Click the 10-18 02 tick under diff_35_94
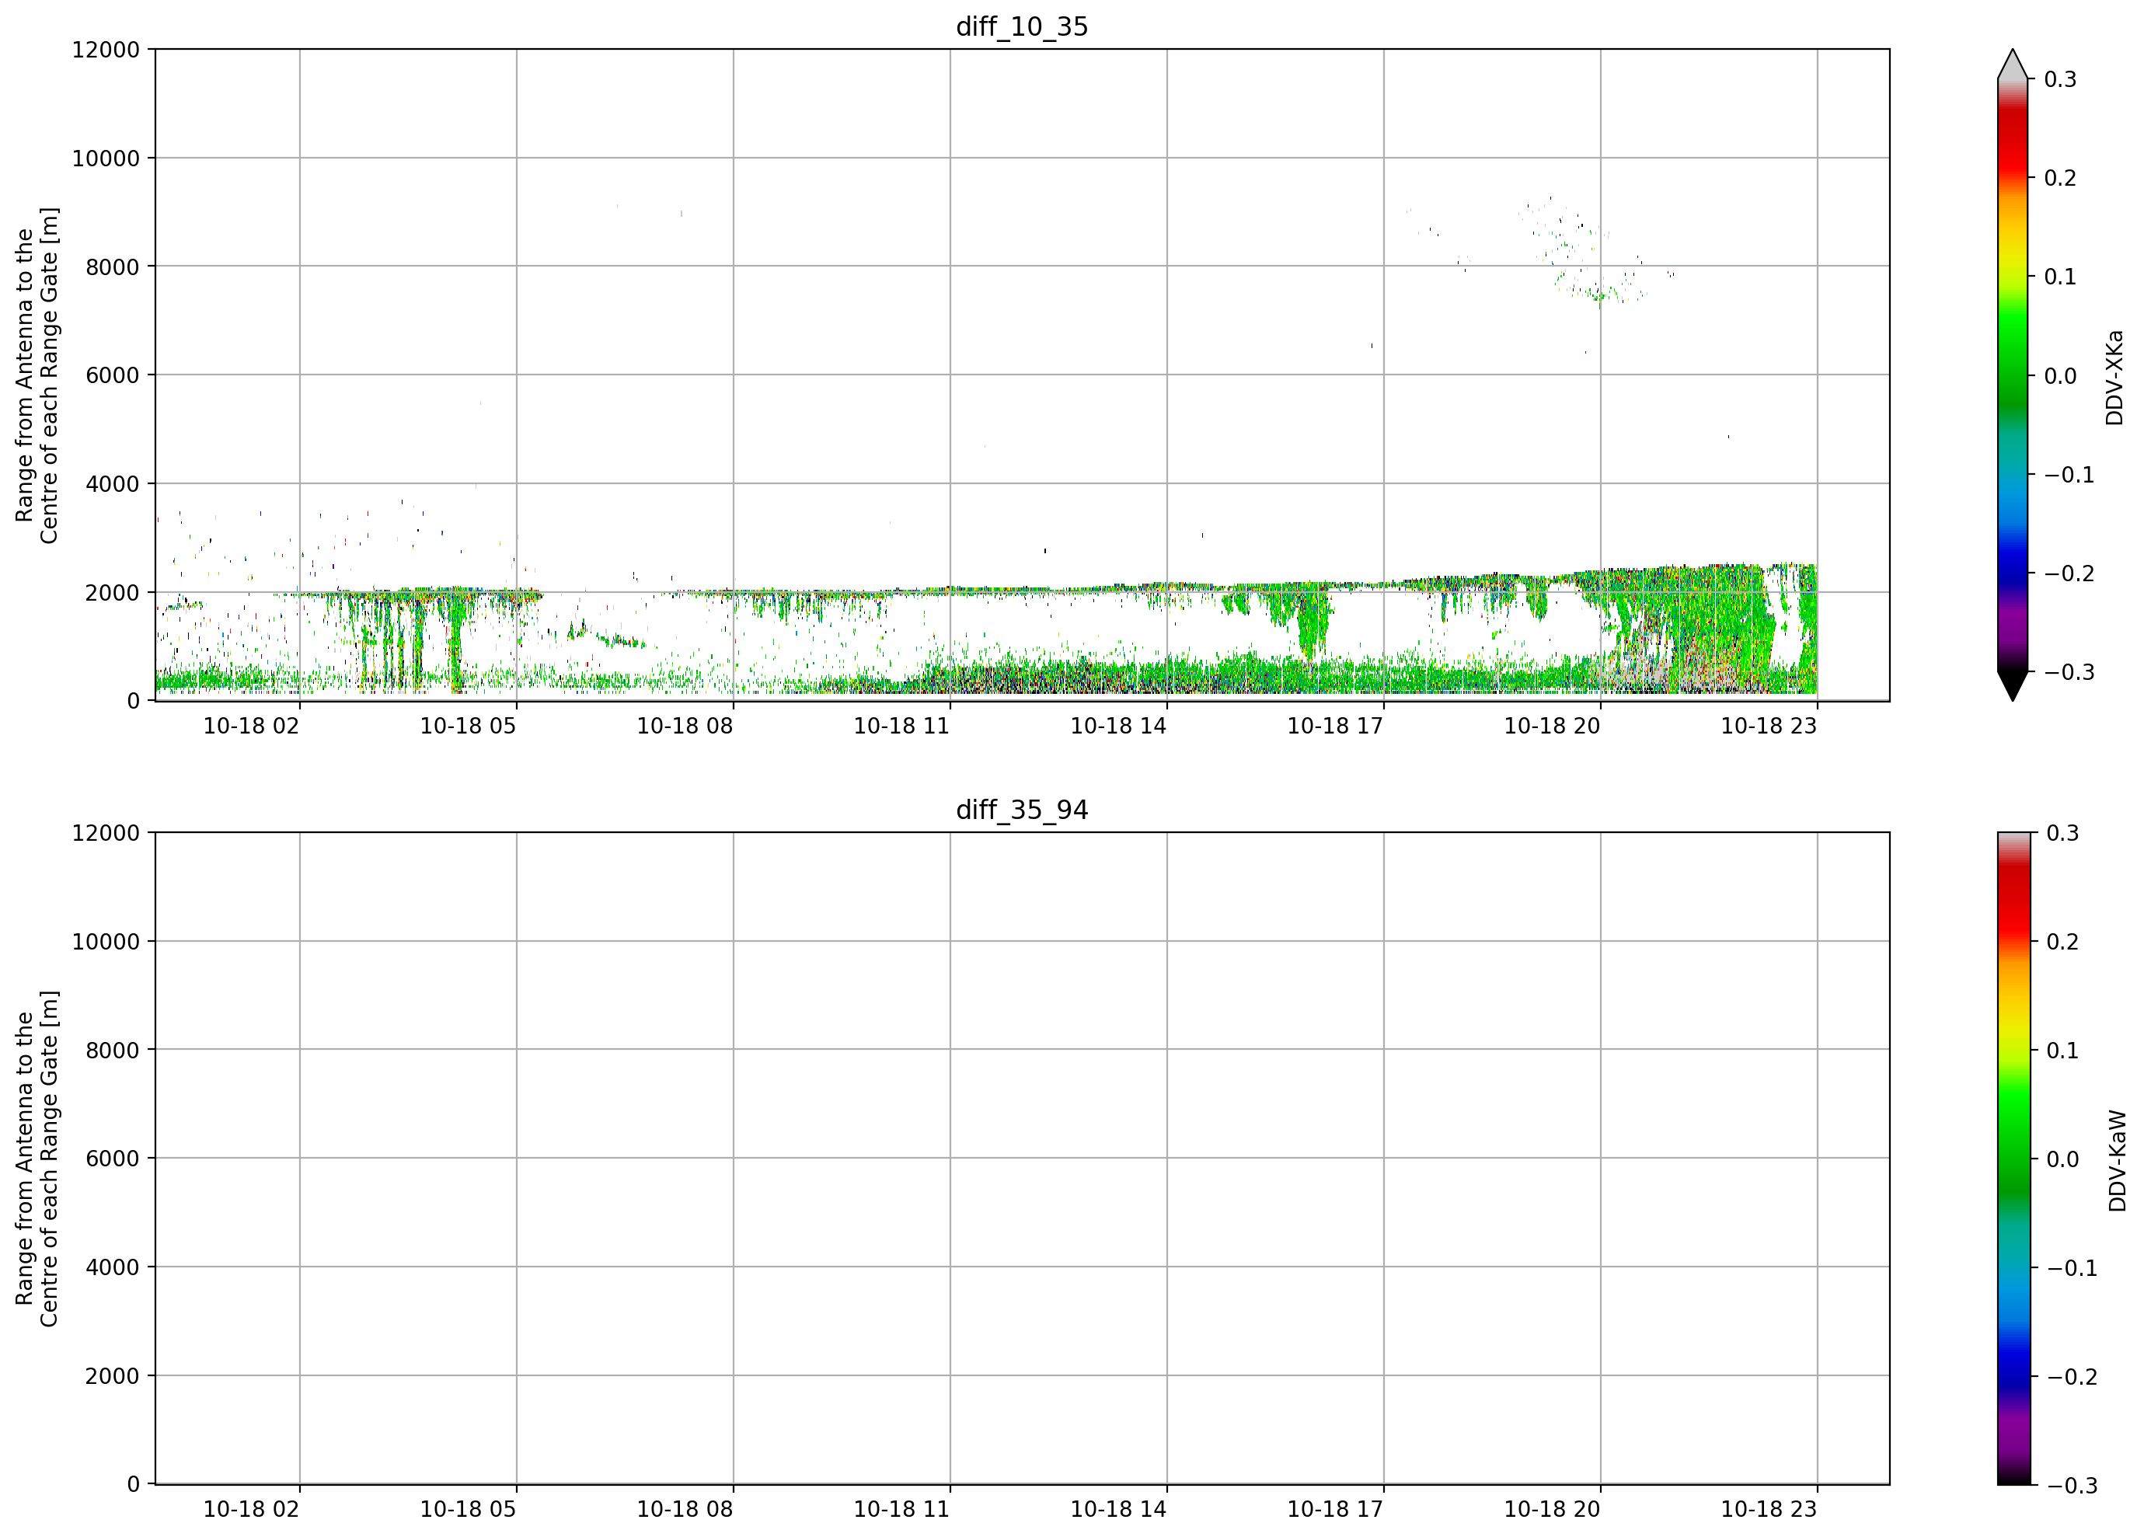 (x=252, y=1510)
